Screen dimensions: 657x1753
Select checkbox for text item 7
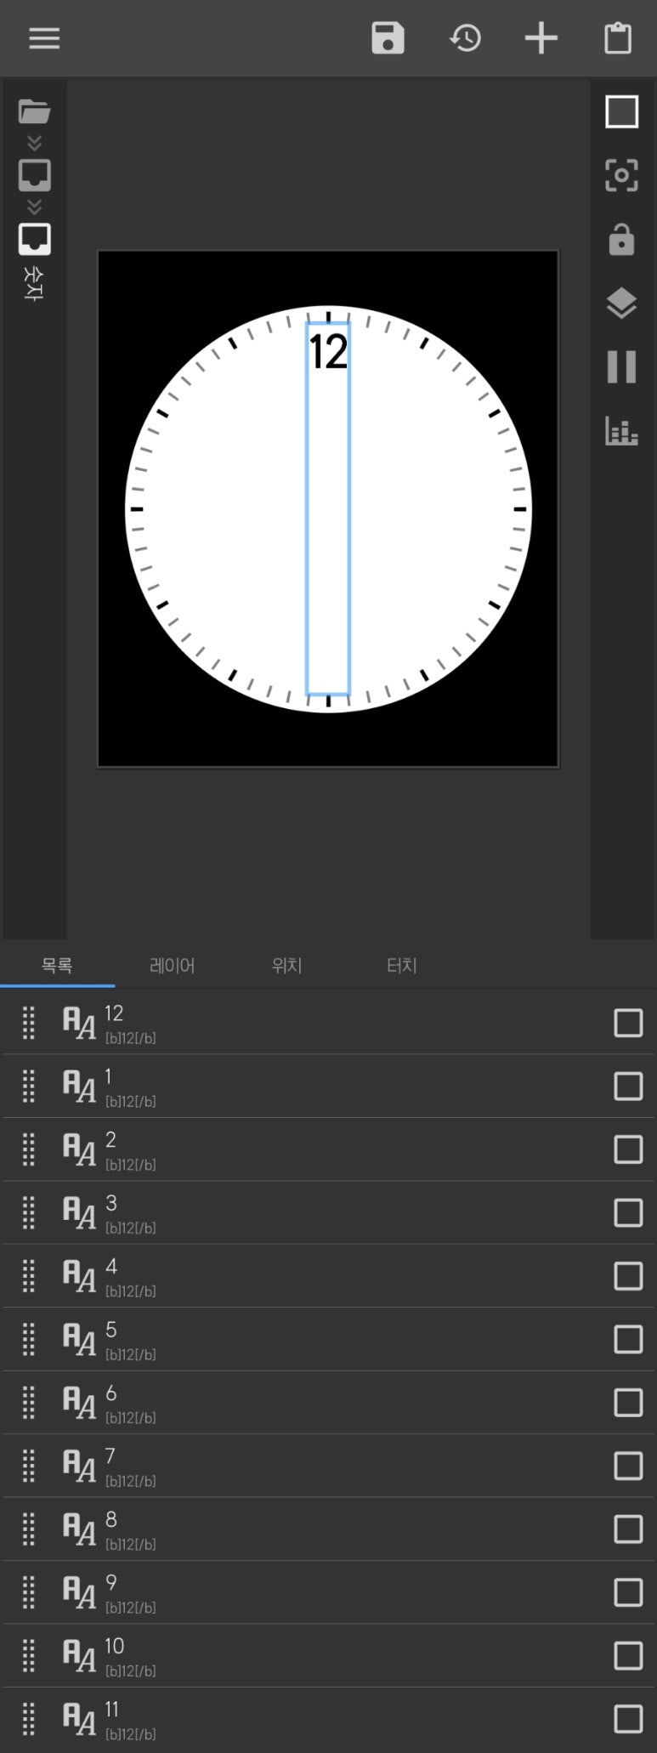pos(628,1466)
